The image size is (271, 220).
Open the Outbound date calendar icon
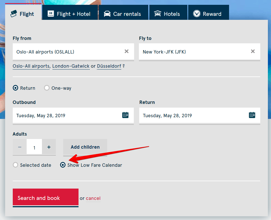[x=125, y=115]
